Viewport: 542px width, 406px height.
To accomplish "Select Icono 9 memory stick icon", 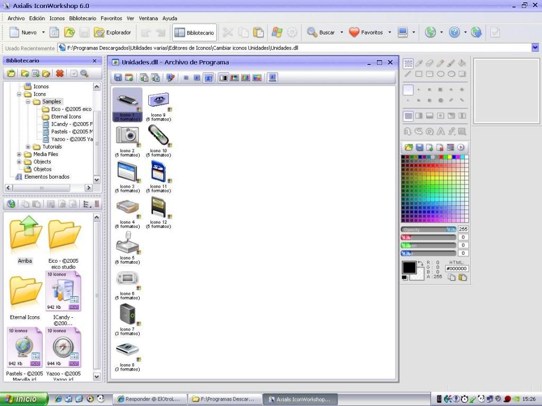I will pyautogui.click(x=158, y=106).
